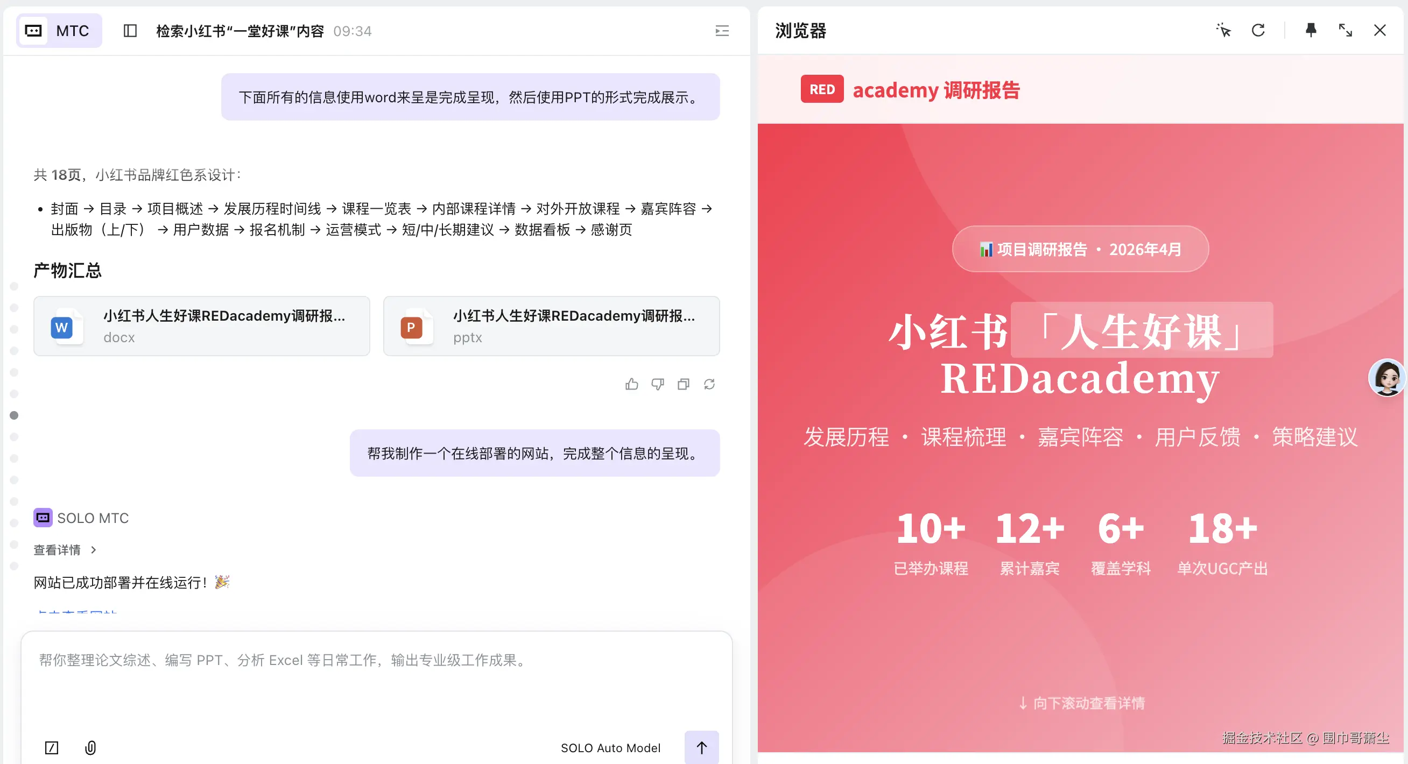Viewport: 1408px width, 764px height.
Task: Click the blue website link below 网站已成功部署
Action: 76,612
